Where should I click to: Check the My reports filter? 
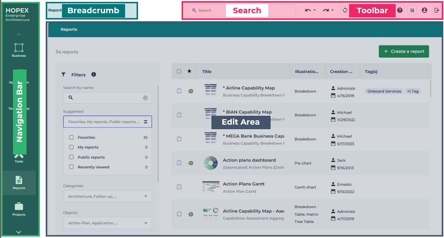(x=72, y=147)
